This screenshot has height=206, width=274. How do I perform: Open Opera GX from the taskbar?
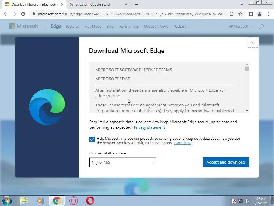pos(74,201)
